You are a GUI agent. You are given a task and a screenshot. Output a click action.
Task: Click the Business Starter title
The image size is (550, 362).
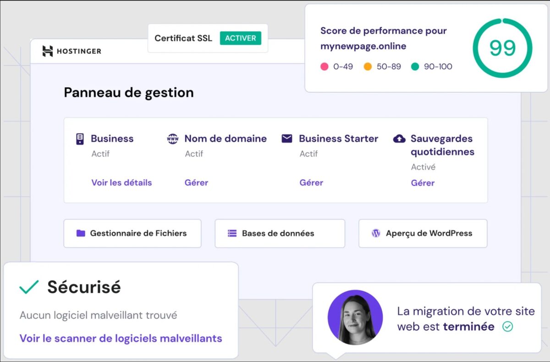pyautogui.click(x=339, y=139)
